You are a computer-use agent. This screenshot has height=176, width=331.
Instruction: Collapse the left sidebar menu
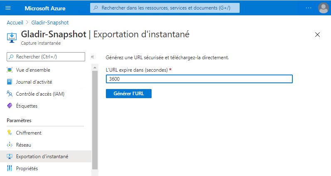point(92,57)
